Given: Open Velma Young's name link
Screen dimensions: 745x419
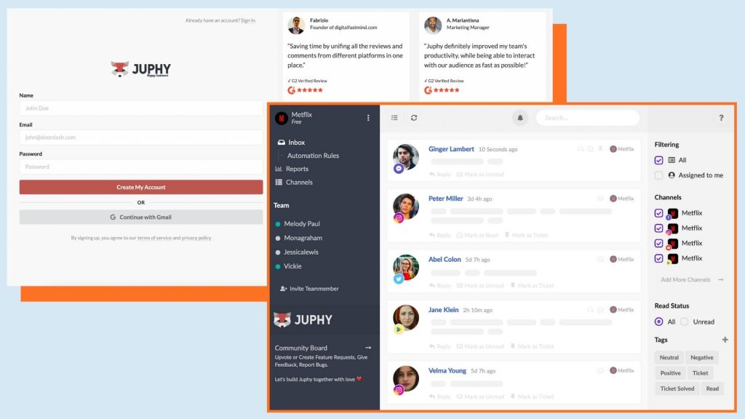Looking at the screenshot, I should [447, 370].
